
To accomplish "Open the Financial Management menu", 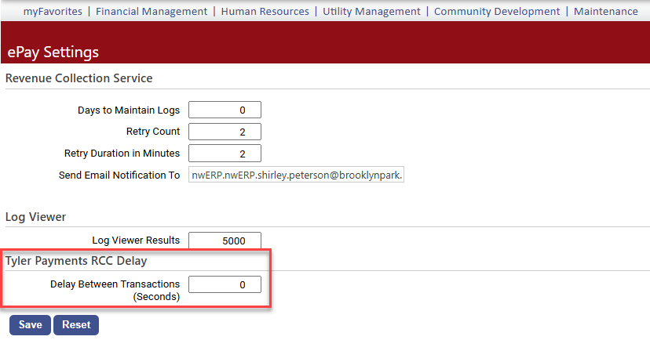I will (x=152, y=11).
